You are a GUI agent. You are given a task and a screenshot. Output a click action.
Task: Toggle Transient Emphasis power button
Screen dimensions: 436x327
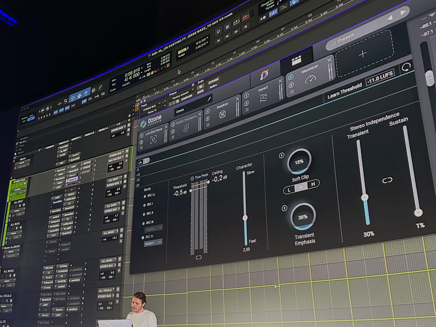(x=284, y=208)
